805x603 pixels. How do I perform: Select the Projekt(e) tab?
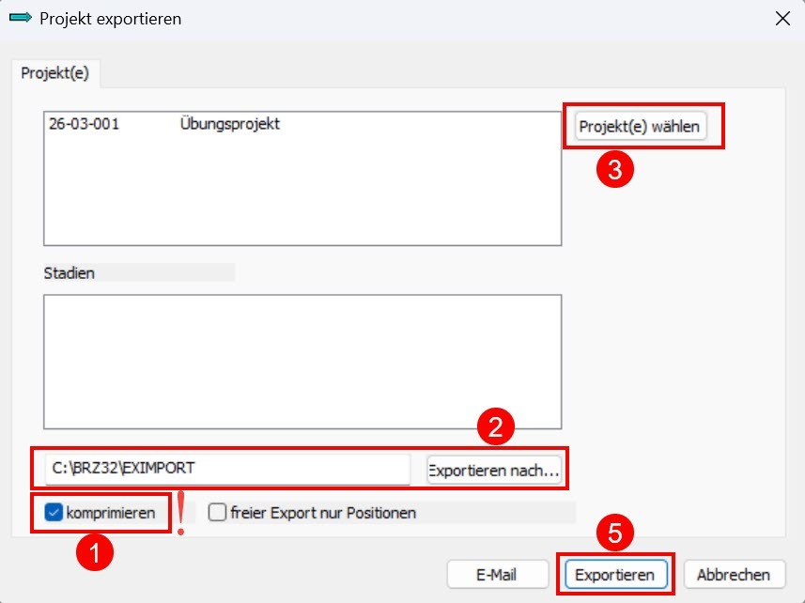54,73
